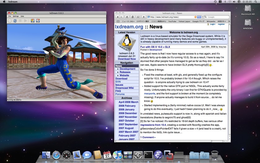
Task: Open the Emacs icon in the Dock
Action: point(158,155)
